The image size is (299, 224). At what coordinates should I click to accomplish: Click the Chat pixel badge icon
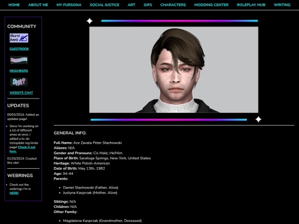pos(19,82)
